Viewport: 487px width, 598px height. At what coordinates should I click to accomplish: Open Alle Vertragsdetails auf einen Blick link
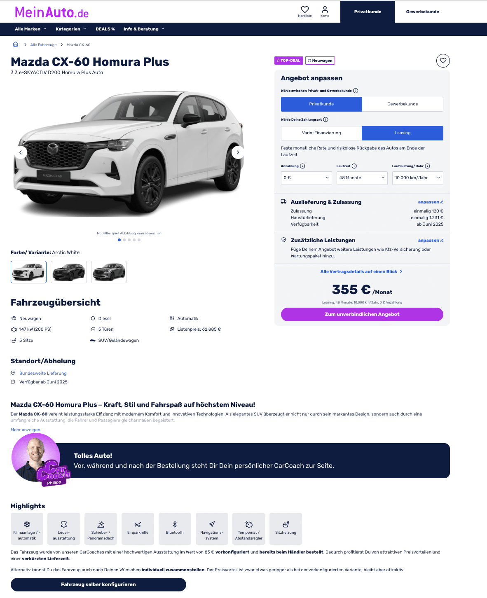click(361, 271)
